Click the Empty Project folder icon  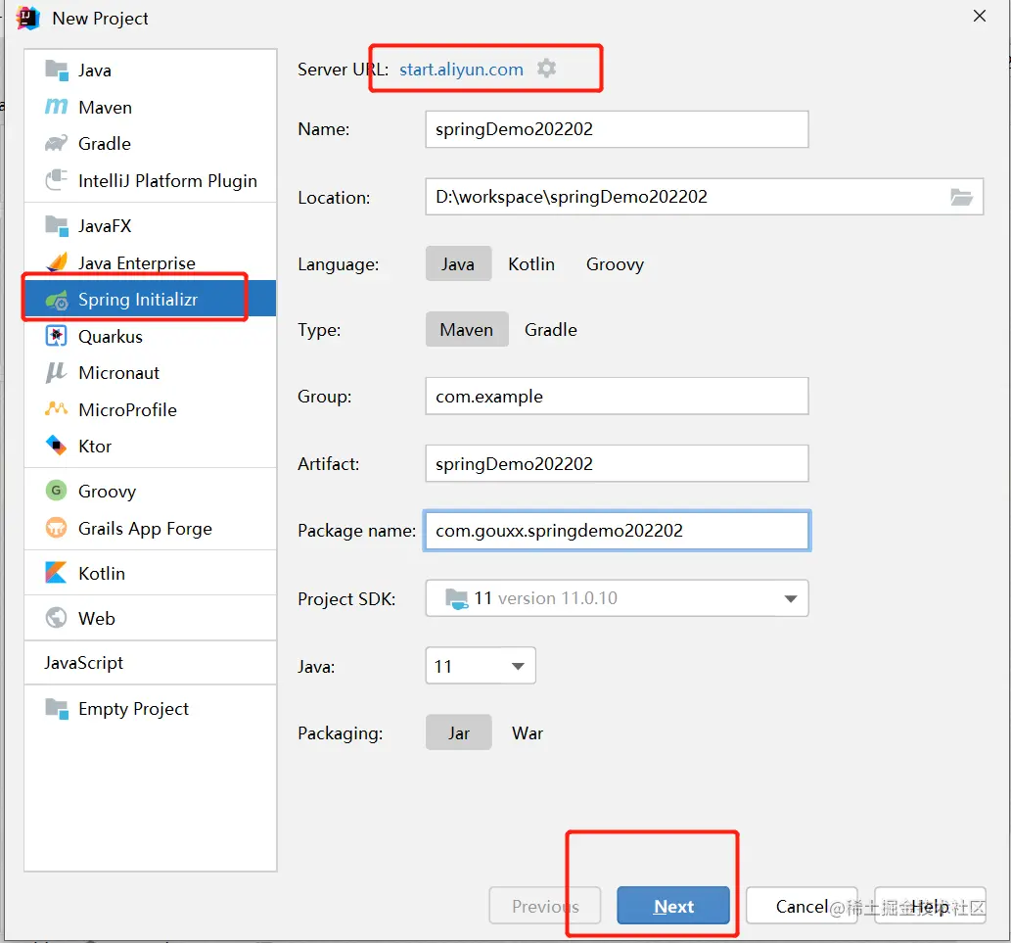(57, 708)
